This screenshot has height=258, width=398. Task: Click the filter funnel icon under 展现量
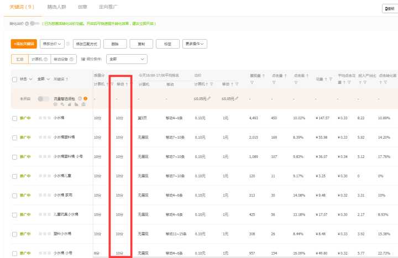(x=252, y=83)
